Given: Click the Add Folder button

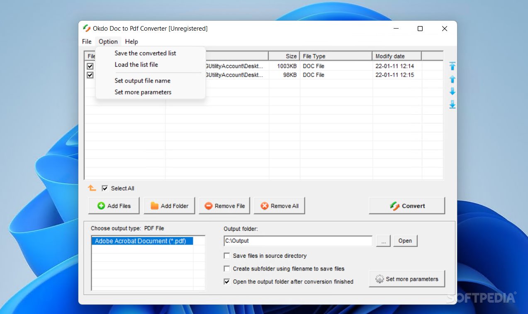Looking at the screenshot, I should coord(169,206).
